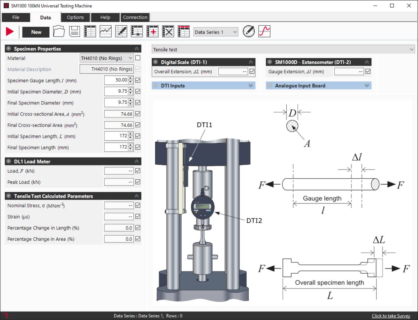The height and width of the screenshot is (320, 418).
Task: Click the table with X delete icon
Action: (168, 31)
